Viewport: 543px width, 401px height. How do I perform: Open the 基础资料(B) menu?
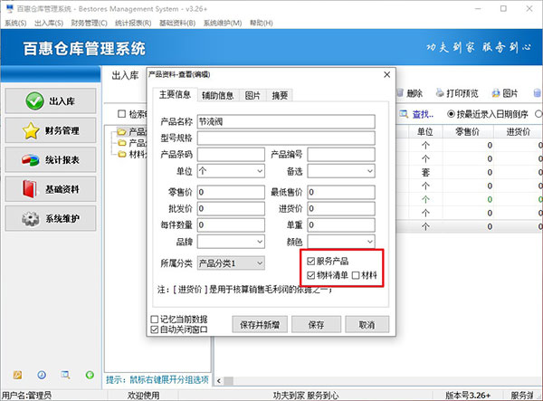(177, 23)
